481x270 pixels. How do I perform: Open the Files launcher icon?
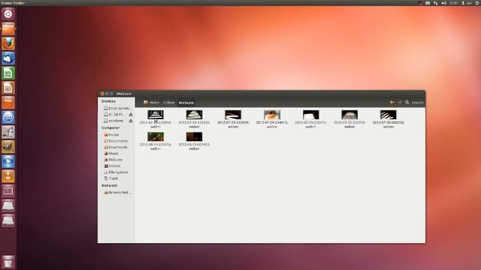point(8,28)
